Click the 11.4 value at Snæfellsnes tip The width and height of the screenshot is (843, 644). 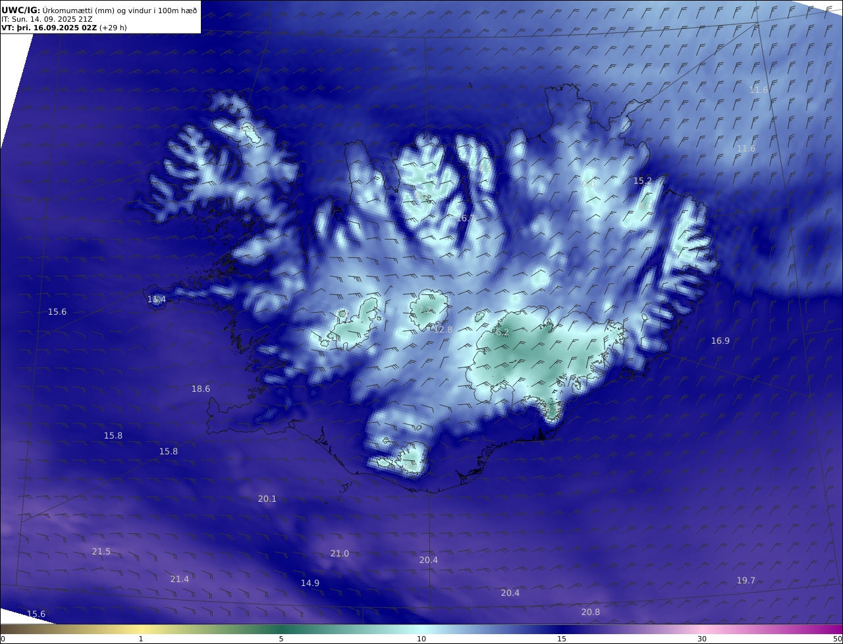[x=157, y=300]
